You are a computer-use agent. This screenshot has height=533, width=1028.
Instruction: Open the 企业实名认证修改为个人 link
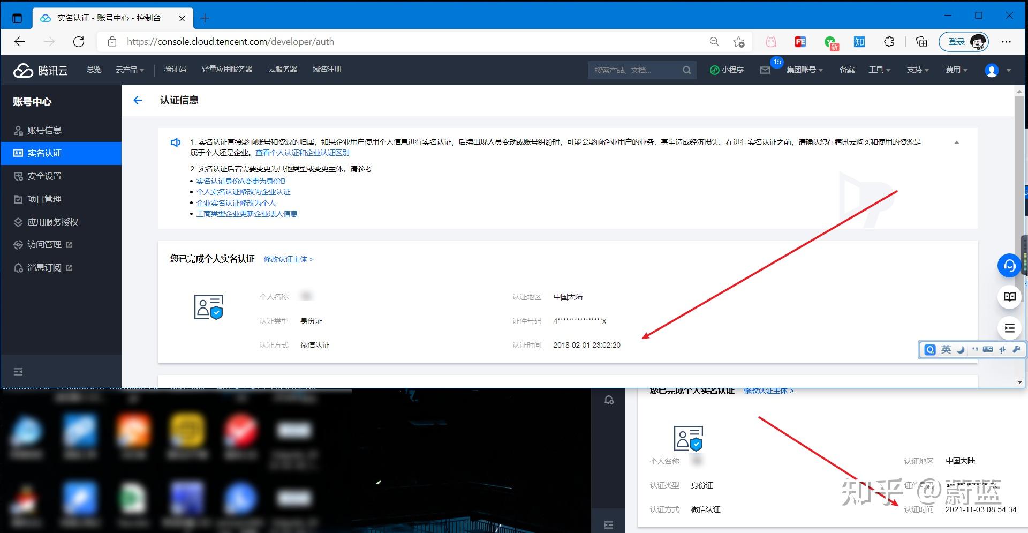pos(236,203)
